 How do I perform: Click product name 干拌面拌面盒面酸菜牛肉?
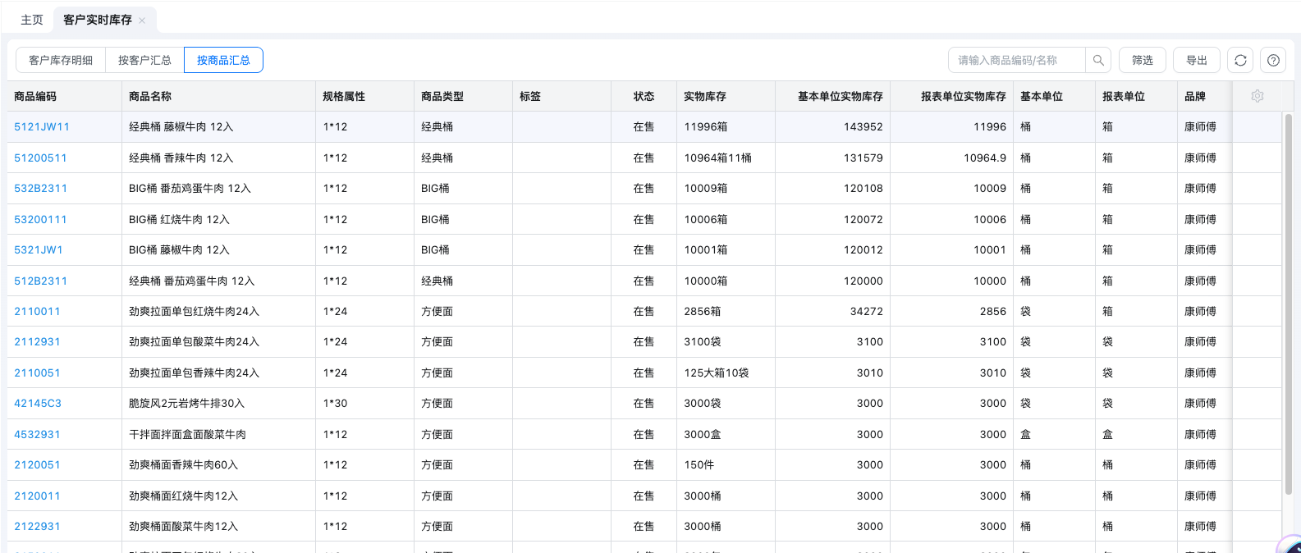187,435
